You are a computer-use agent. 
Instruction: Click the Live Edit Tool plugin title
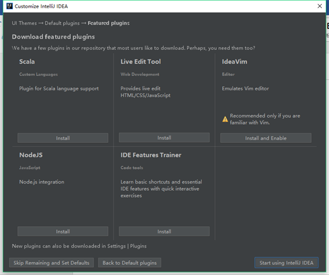pyautogui.click(x=141, y=62)
